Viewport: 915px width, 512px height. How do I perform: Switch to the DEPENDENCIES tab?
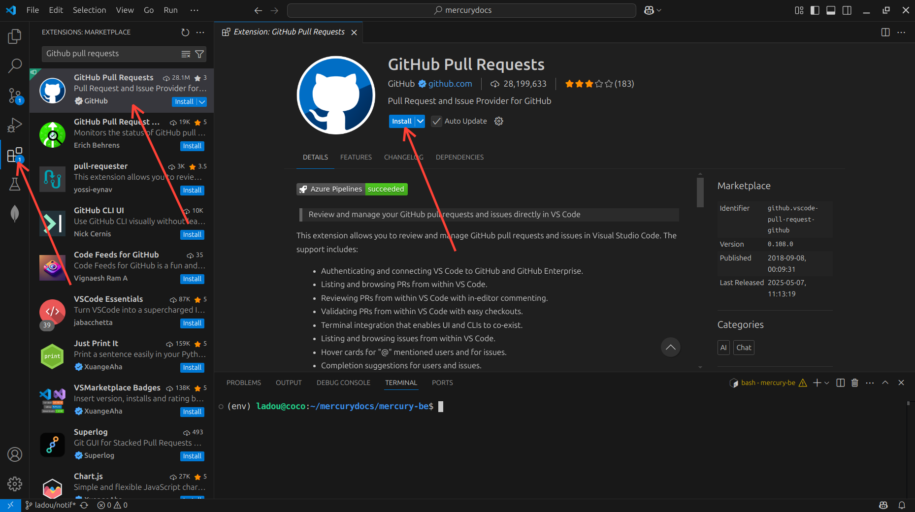coord(459,157)
